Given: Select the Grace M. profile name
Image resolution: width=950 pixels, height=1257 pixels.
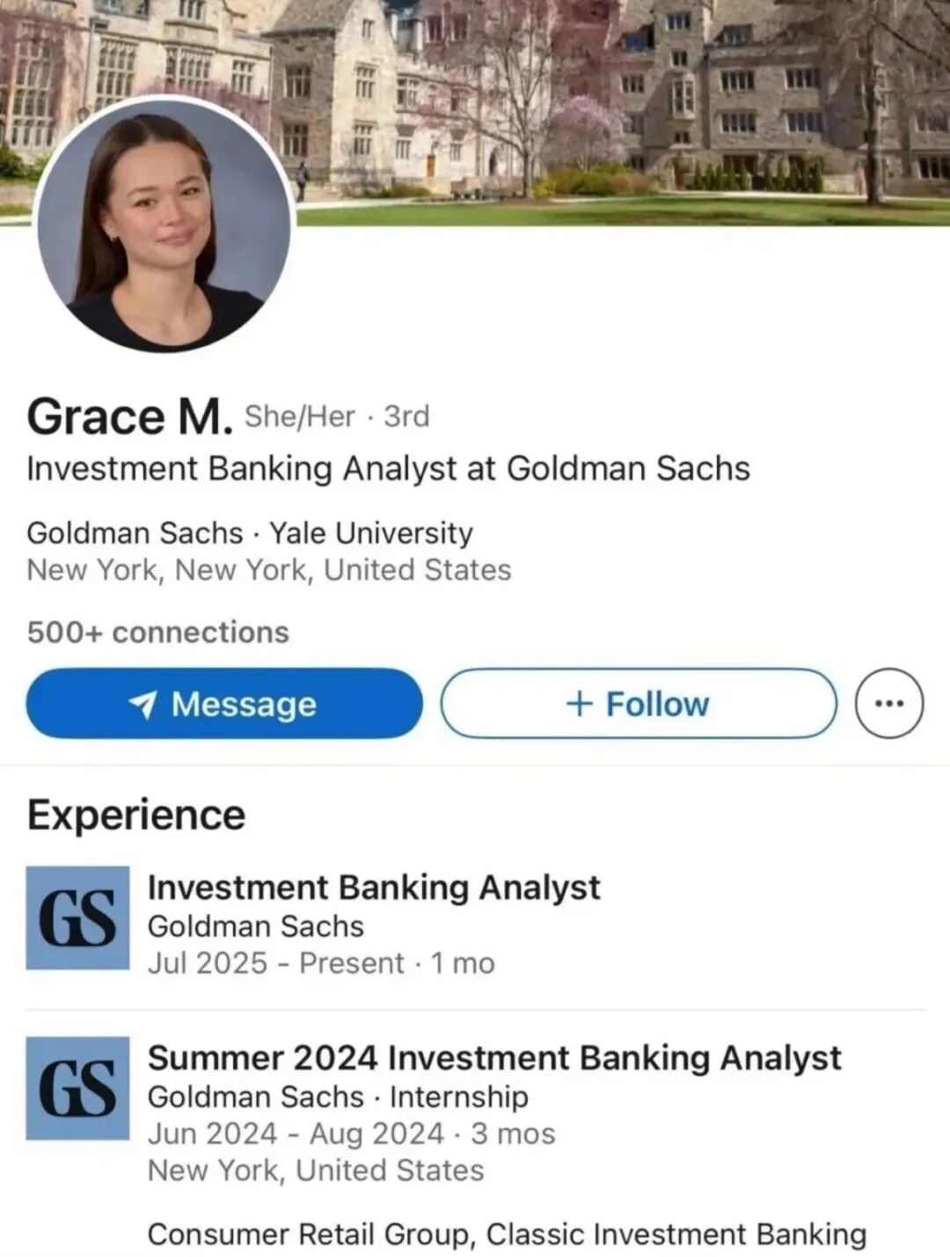Looking at the screenshot, I should coord(129,416).
